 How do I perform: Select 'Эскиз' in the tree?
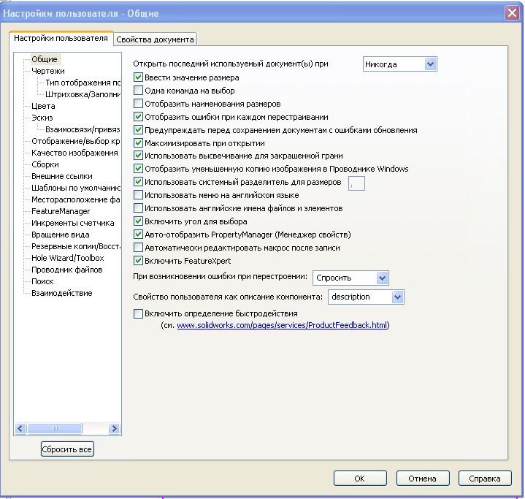[x=42, y=118]
